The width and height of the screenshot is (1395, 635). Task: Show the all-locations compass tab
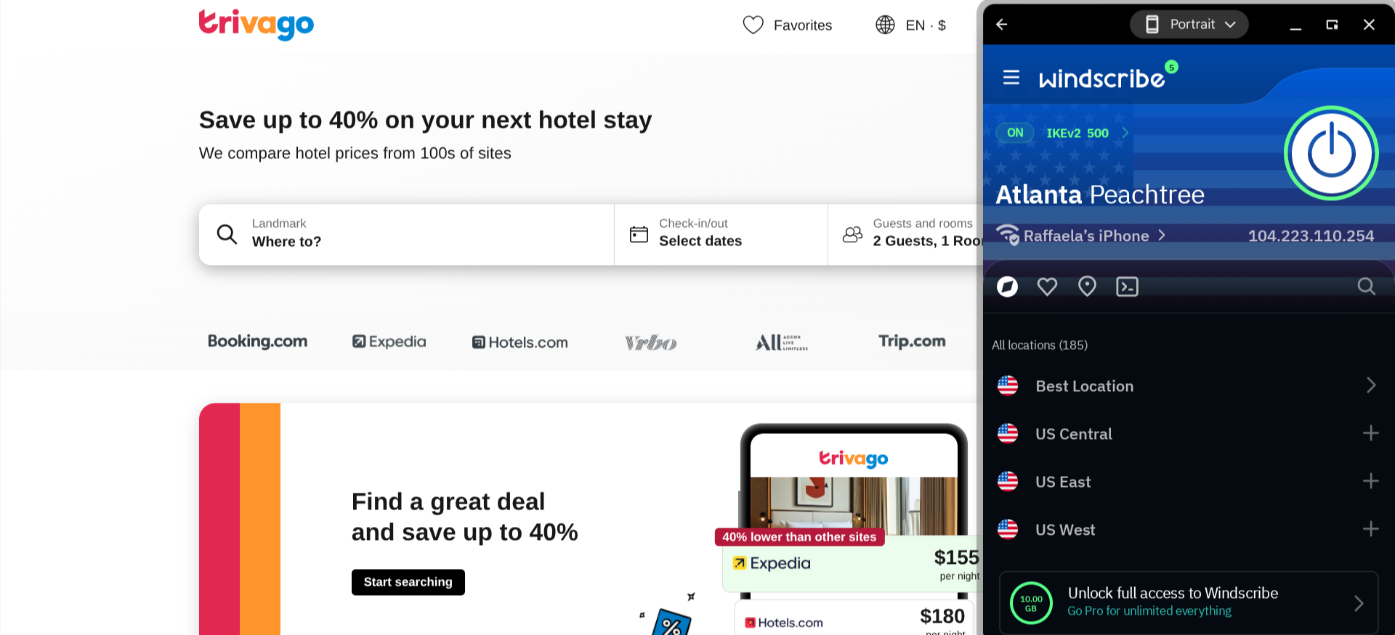tap(1007, 287)
